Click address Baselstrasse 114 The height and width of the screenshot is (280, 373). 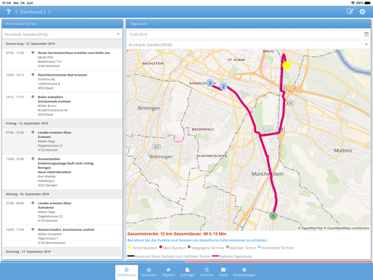[49, 62]
